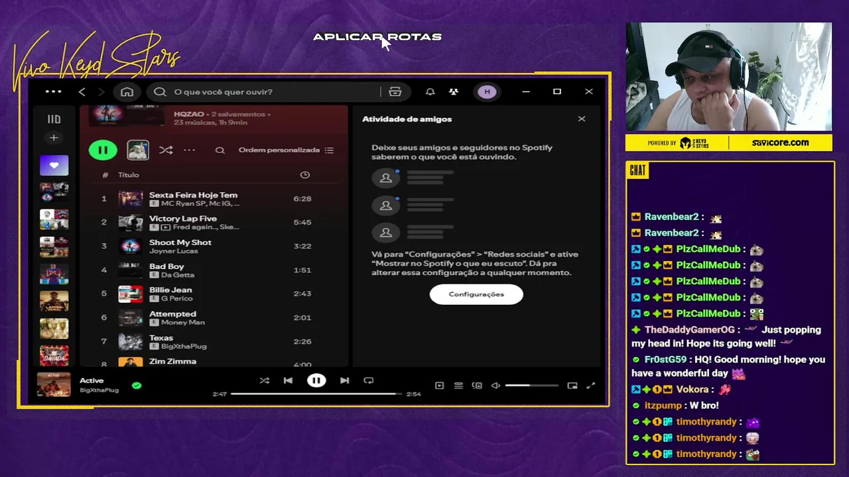Screen dimensions: 849x477
Task: Click chat username 'TheDaddyGamerOG'
Action: 690,330
